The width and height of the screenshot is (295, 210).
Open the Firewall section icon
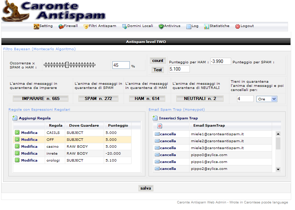point(61,26)
